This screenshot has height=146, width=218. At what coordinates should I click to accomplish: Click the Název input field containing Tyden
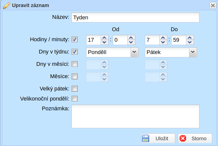[x=135, y=17]
